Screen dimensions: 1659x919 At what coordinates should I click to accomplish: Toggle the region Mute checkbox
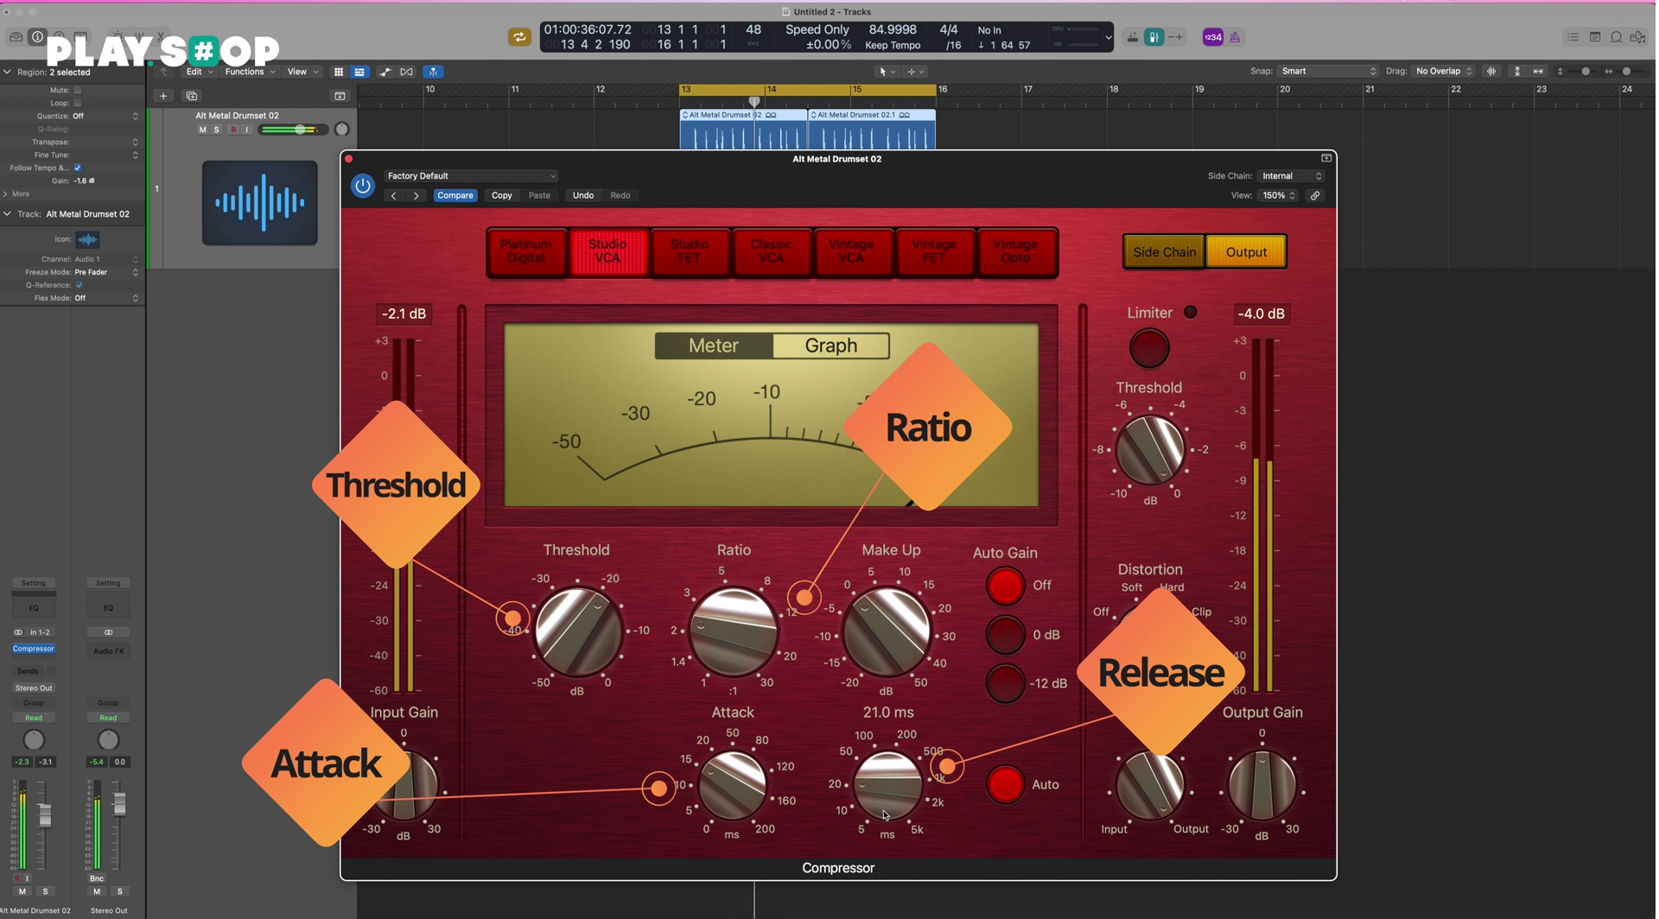(x=78, y=90)
